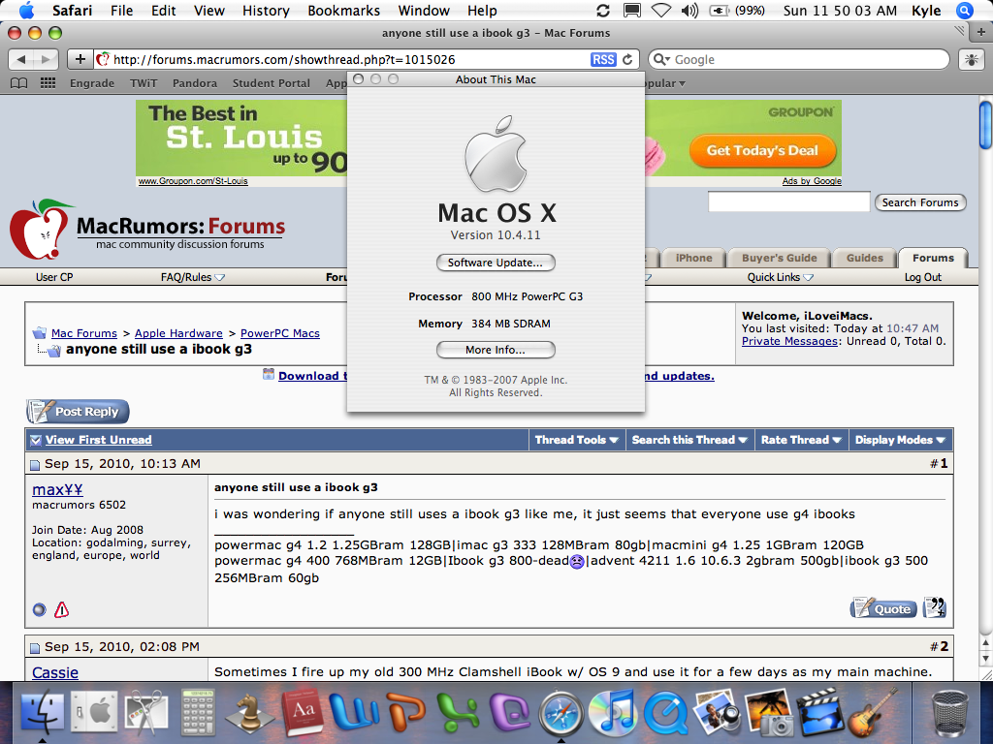Screen dimensions: 993x744
Task: Open Microsoft Excel from the Dock
Action: pos(458,714)
